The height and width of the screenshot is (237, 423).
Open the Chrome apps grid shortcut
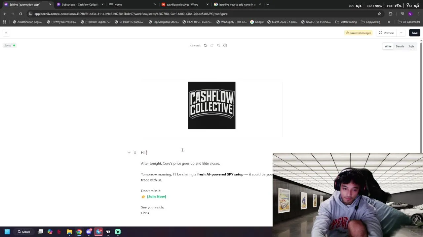(x=4, y=22)
